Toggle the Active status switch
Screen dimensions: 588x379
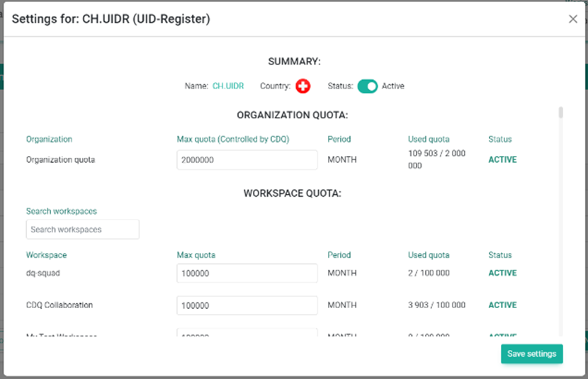(x=367, y=86)
